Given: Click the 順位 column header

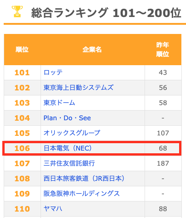Looking at the screenshot, I should pos(22,50).
